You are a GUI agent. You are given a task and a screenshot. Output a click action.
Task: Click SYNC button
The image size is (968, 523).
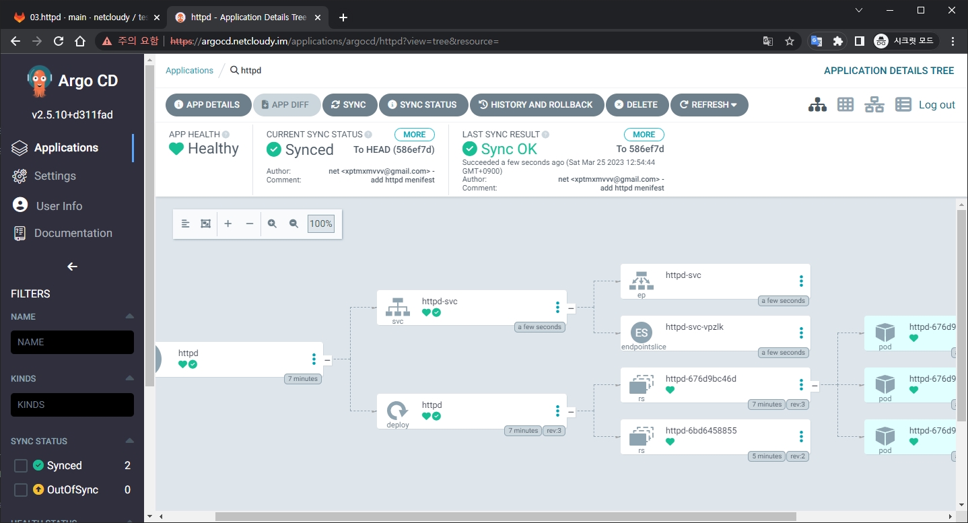point(349,104)
